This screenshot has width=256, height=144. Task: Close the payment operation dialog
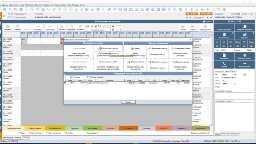click(190, 40)
